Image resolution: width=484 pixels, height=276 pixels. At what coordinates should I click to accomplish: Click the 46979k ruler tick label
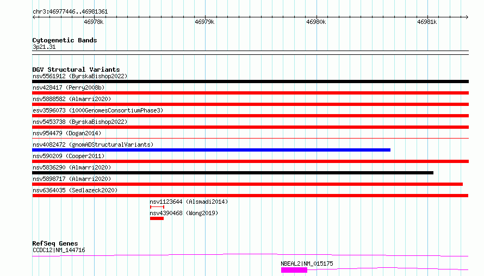coord(204,22)
